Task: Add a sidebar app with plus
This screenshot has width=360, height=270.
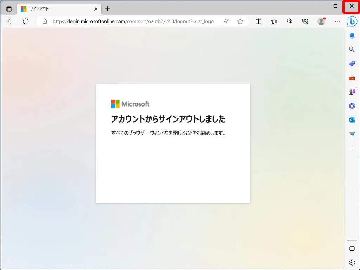Action: (352, 149)
